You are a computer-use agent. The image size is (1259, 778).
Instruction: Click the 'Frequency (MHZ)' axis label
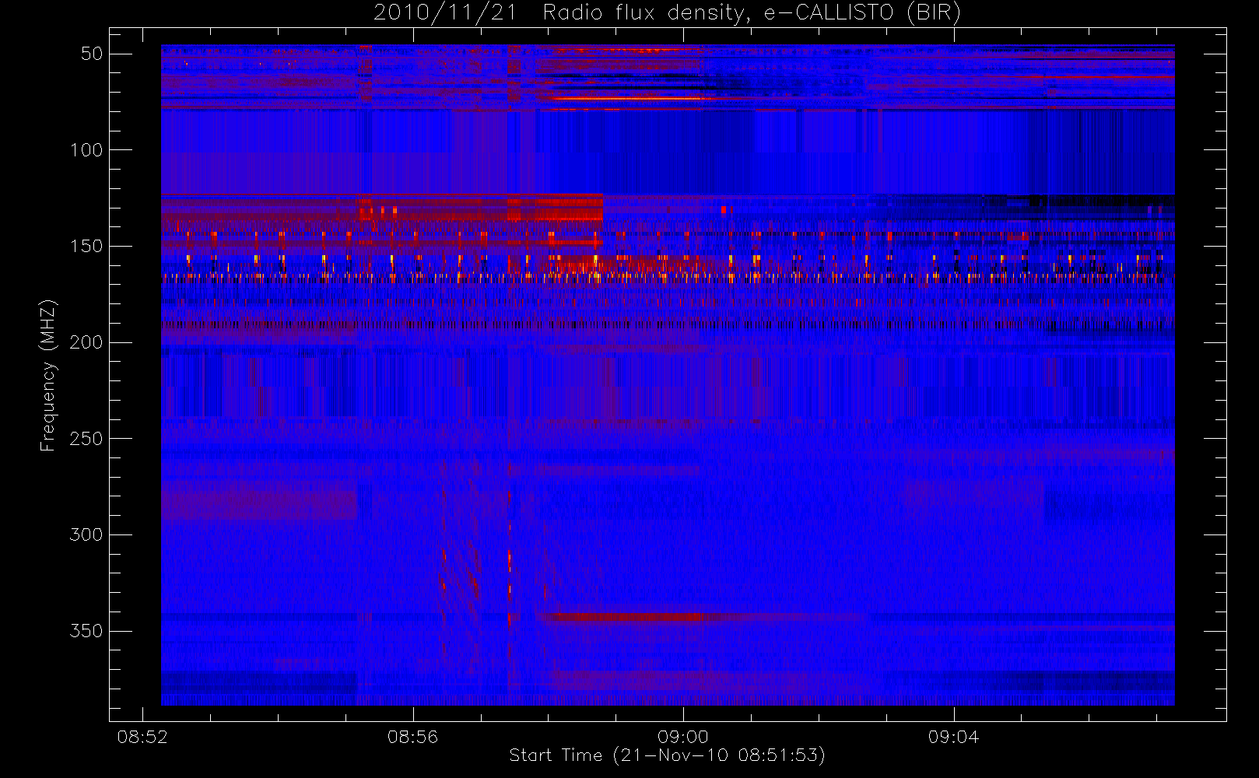pos(48,375)
